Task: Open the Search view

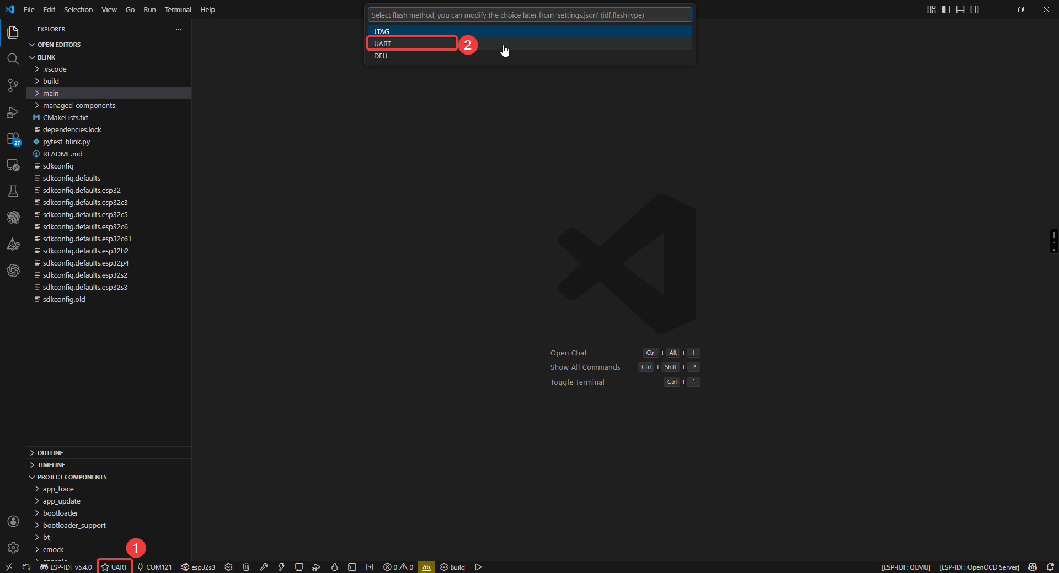Action: (x=13, y=59)
